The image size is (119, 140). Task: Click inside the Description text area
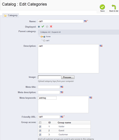coord(68,59)
